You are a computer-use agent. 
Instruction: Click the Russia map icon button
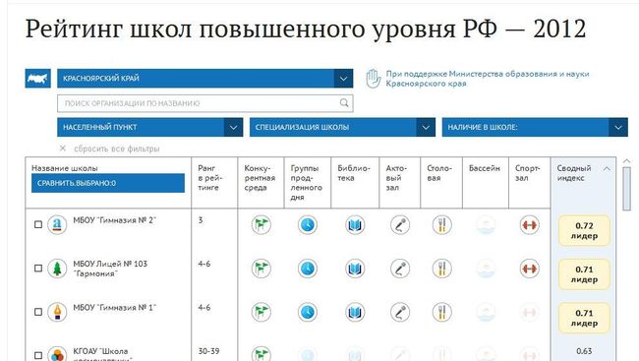click(38, 79)
